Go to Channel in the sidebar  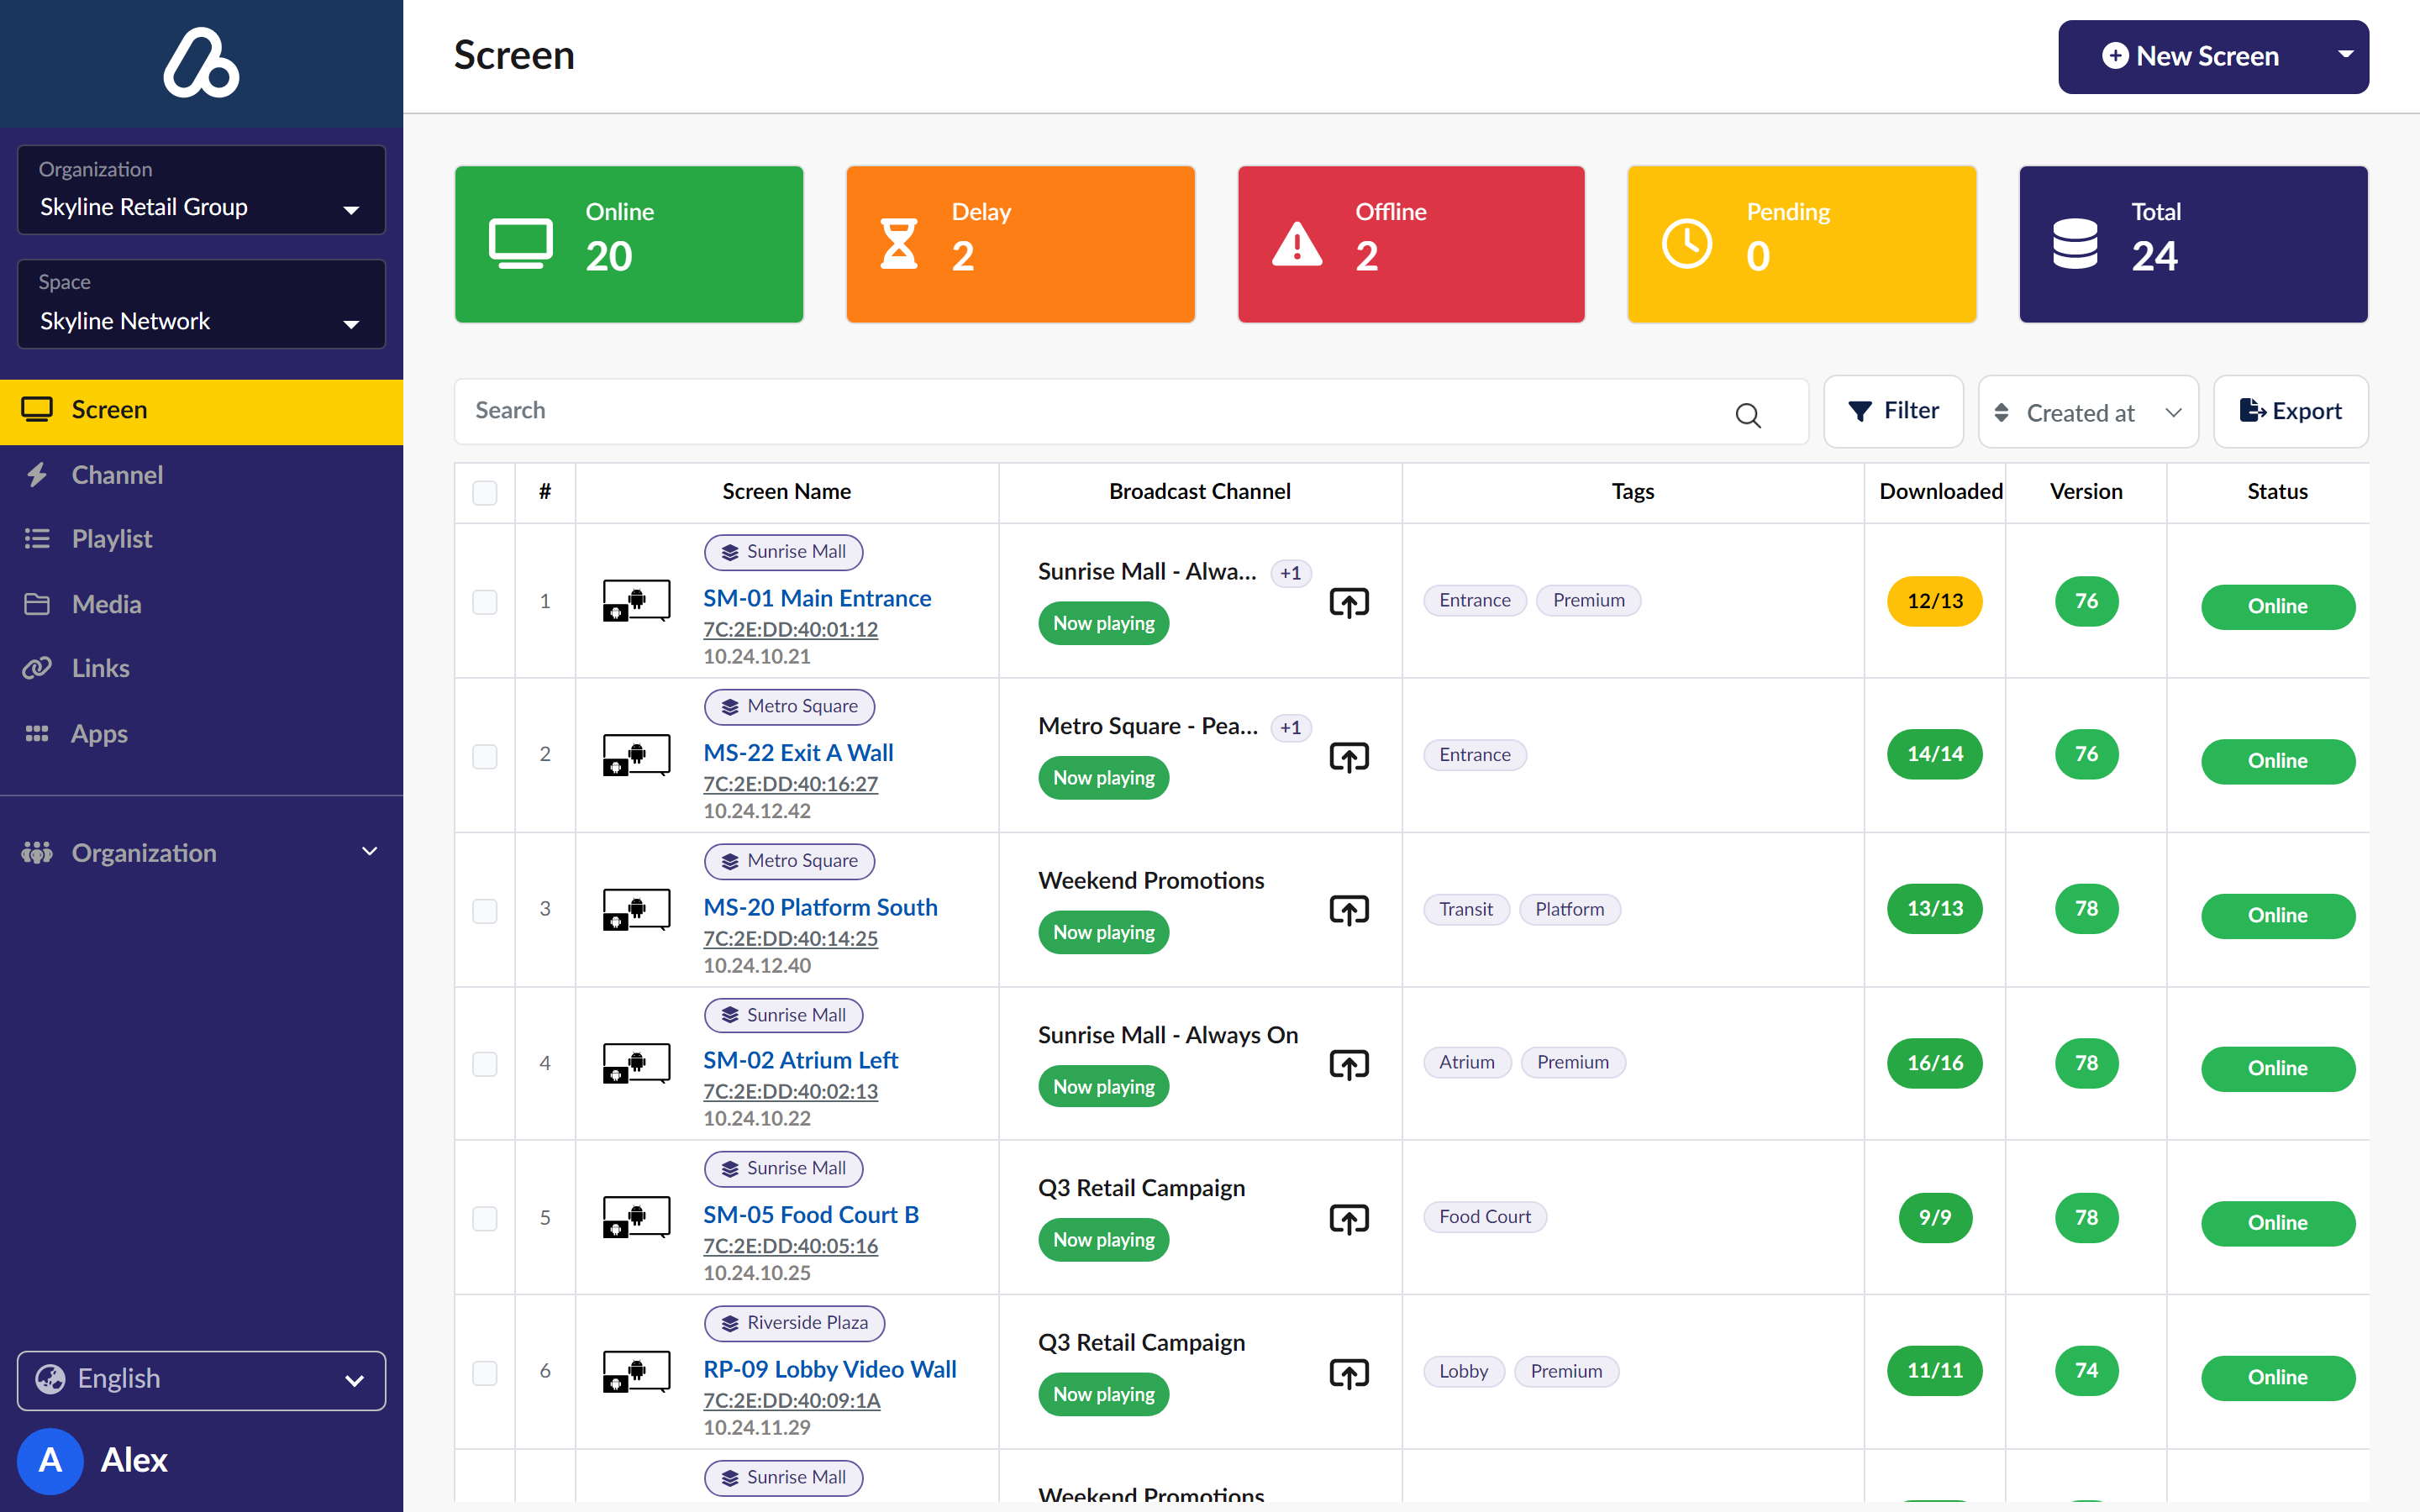[x=201, y=475]
